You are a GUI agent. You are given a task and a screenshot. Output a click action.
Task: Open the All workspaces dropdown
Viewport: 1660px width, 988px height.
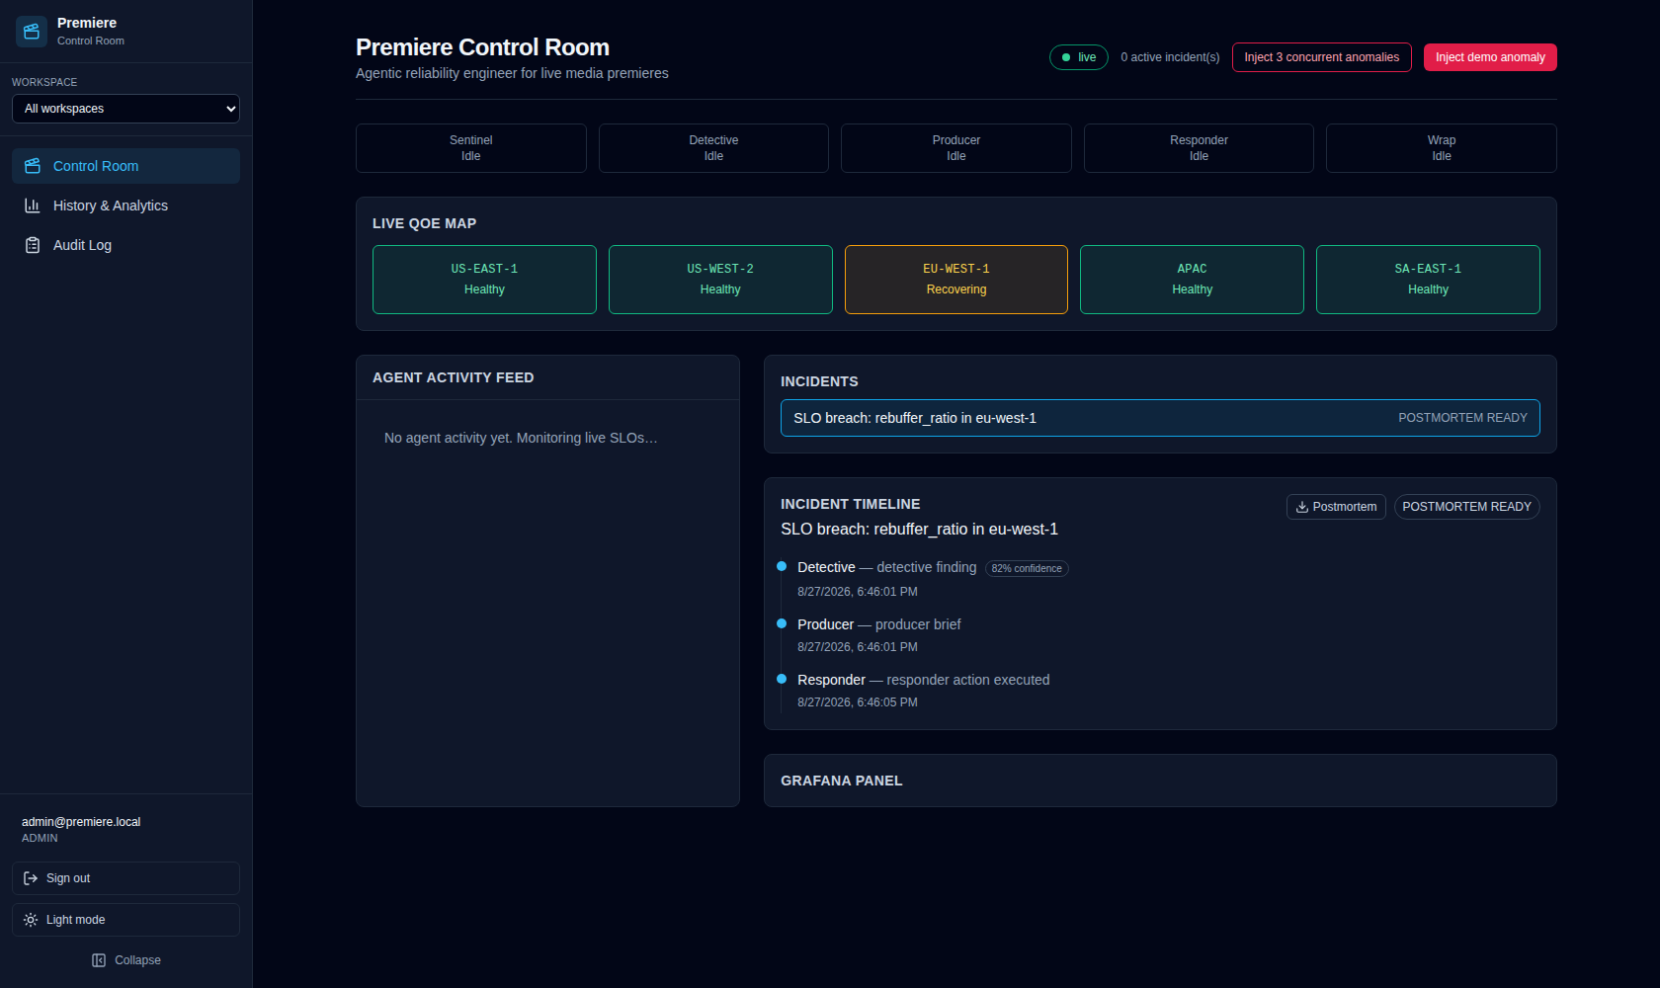[125, 109]
